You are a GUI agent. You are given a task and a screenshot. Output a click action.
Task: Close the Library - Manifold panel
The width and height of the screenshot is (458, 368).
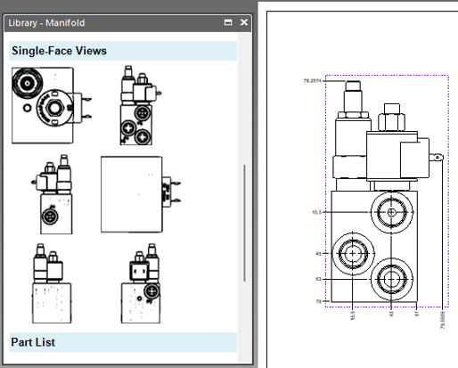(x=244, y=22)
